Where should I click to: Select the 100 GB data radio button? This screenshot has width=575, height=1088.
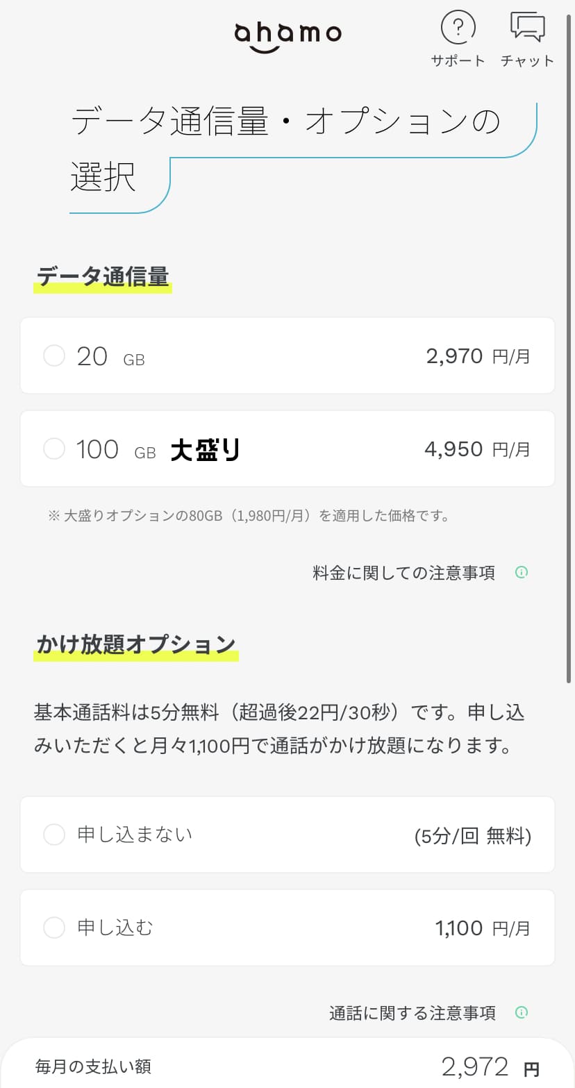coord(54,449)
